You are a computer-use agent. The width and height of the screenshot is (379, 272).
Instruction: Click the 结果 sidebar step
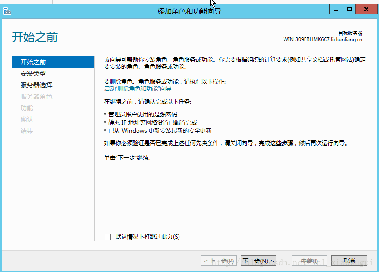click(x=27, y=131)
